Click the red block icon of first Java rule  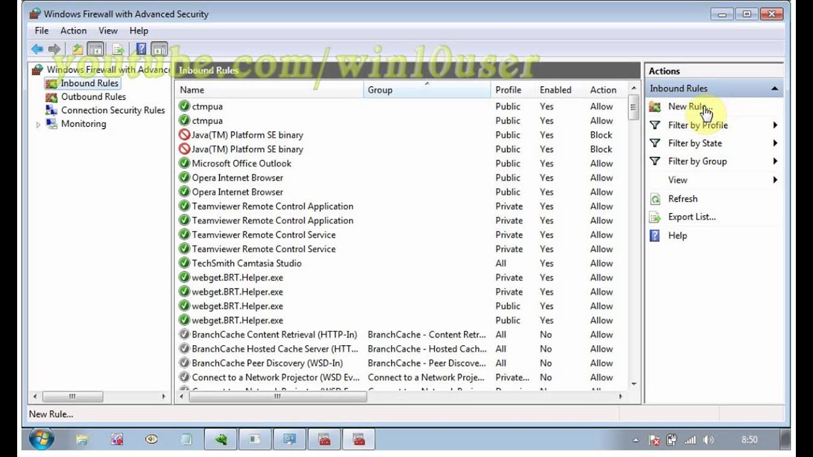pos(184,135)
